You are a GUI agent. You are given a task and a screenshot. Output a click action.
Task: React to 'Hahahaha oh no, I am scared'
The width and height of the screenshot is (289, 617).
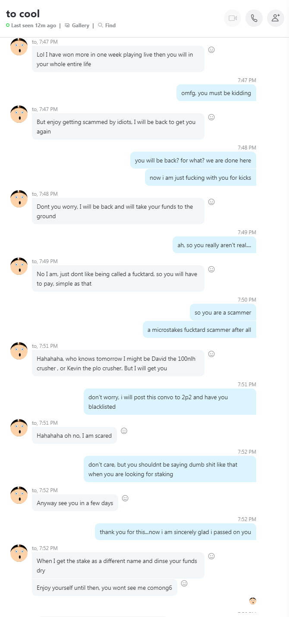coord(124,431)
